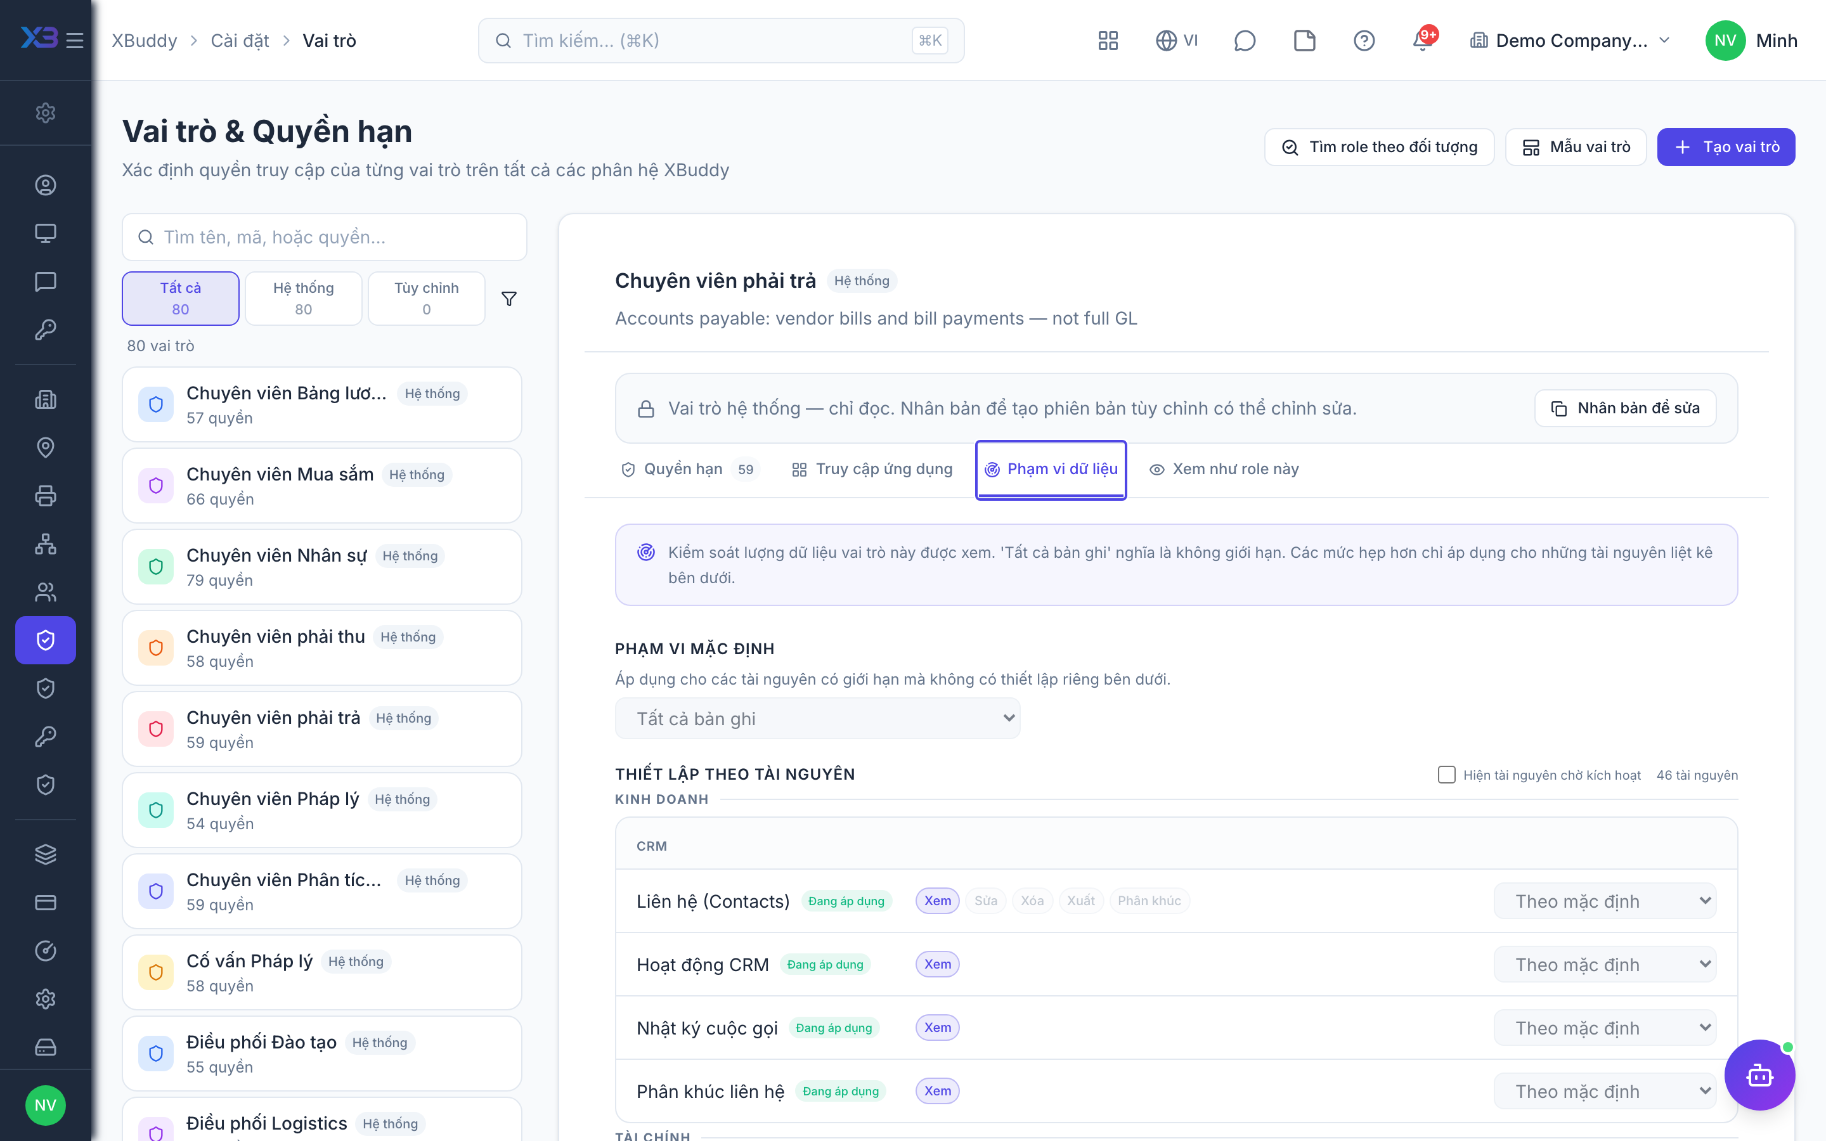This screenshot has width=1826, height=1141.
Task: Click Nhân bản để sửa button
Action: (x=1625, y=408)
